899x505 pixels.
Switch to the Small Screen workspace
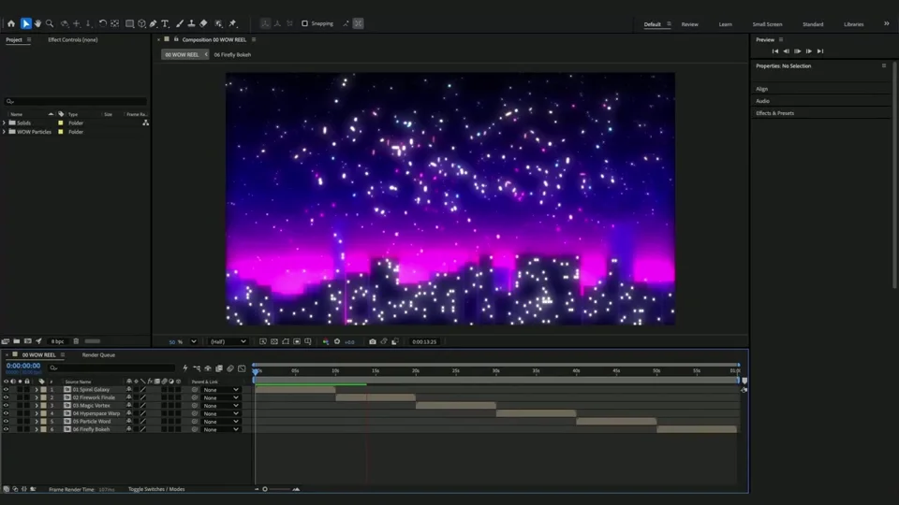[767, 24]
